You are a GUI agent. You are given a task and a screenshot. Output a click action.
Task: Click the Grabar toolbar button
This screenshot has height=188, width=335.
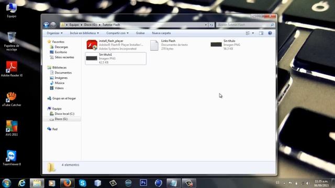[140, 33]
